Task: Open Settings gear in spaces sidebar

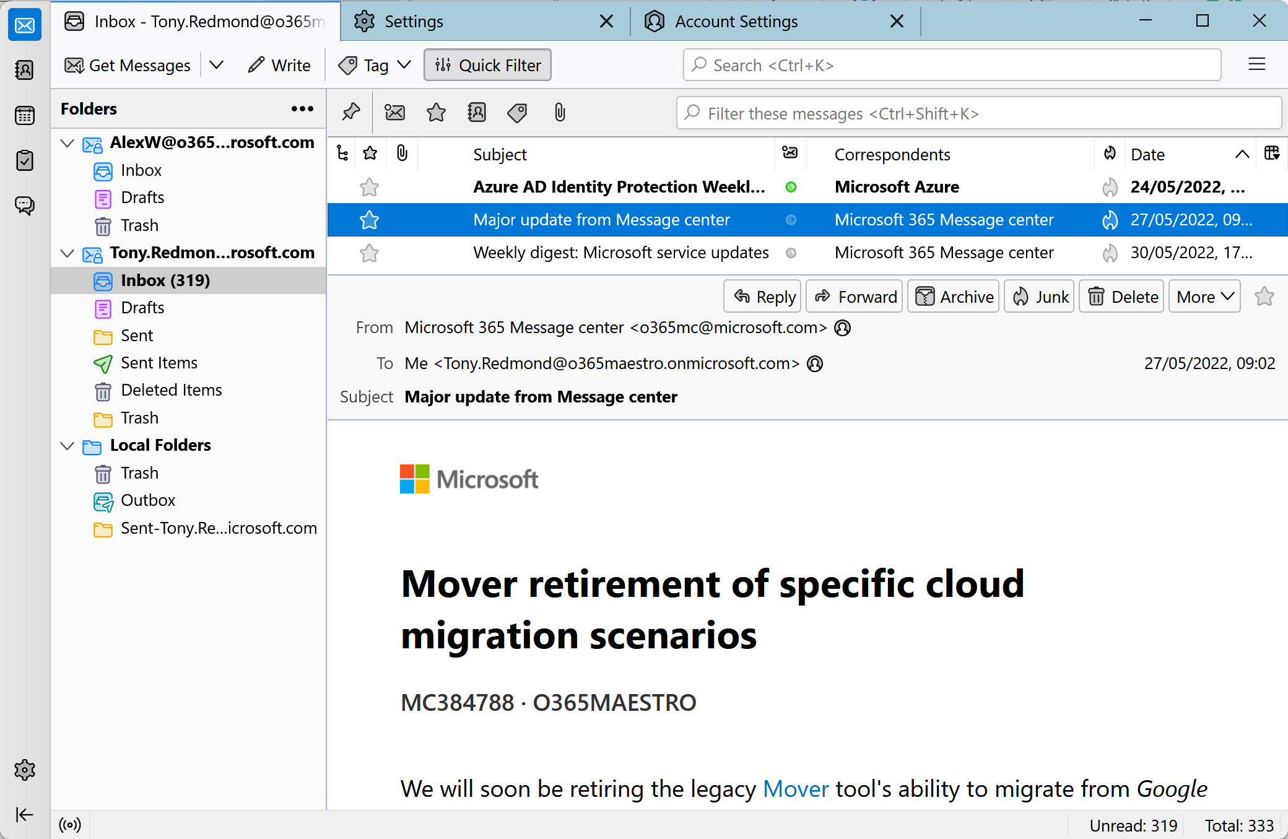Action: click(25, 770)
